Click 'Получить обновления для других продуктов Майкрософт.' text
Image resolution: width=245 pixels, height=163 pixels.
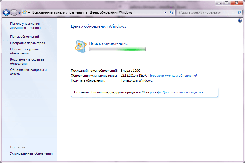118,92
